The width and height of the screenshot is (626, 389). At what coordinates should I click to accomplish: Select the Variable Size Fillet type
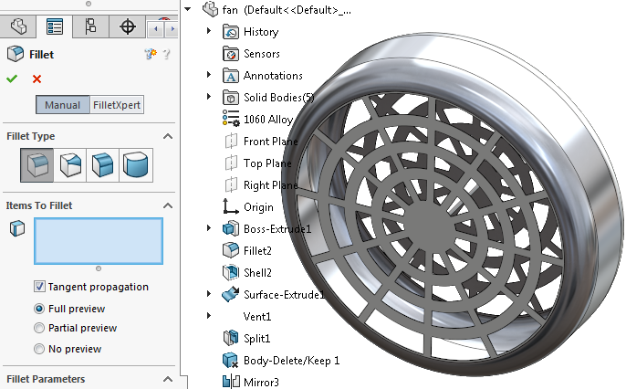point(70,165)
